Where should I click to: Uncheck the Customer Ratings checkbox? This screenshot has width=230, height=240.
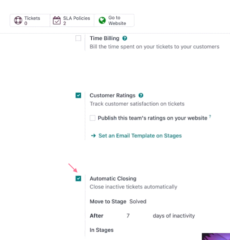(78, 95)
